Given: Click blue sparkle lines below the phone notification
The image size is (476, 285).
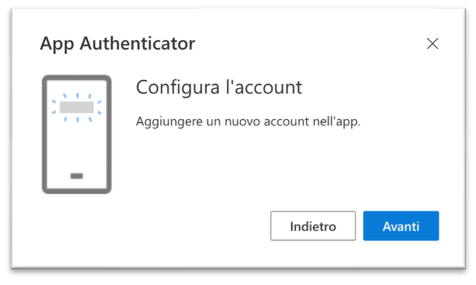Looking at the screenshot, I should coord(76,118).
